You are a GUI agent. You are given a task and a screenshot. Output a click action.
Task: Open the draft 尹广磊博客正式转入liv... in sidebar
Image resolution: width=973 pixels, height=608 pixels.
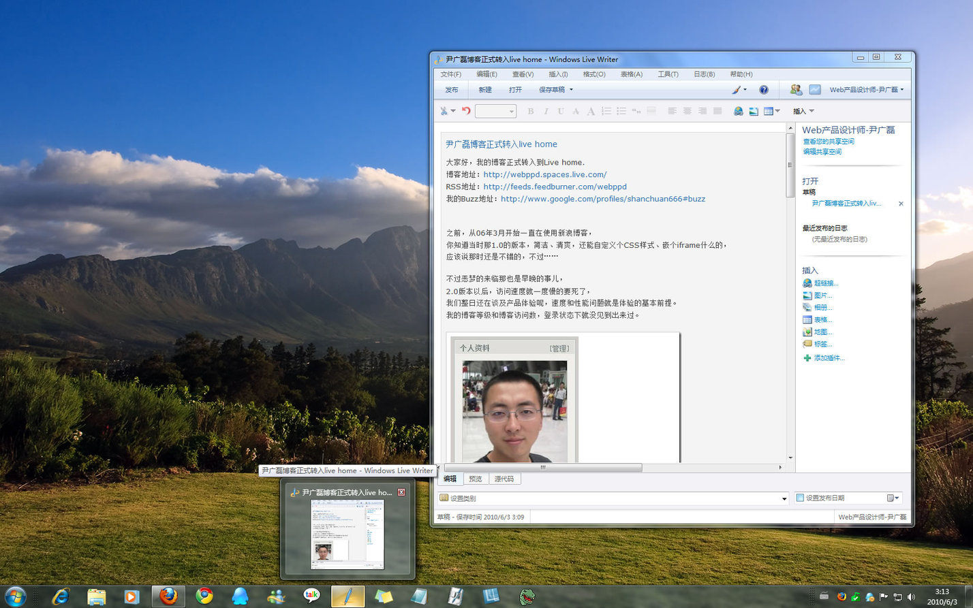(x=846, y=204)
